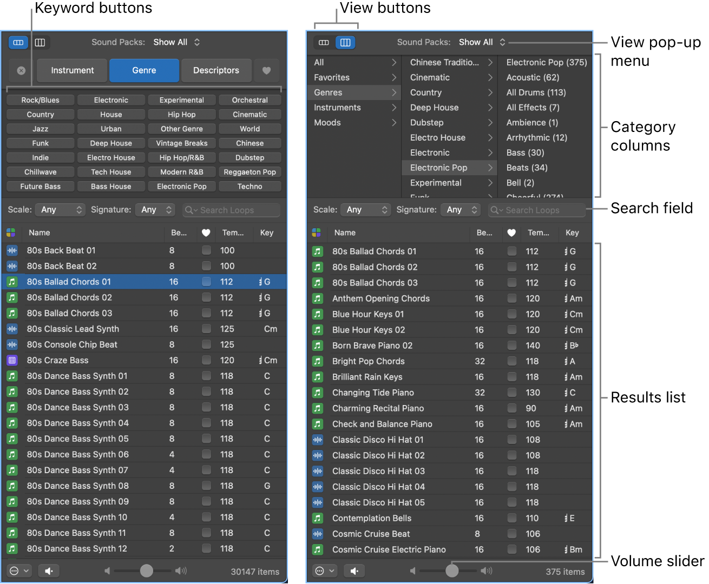The width and height of the screenshot is (709, 584).
Task: Favorite the loop Anthem Opening Chords
Action: pyautogui.click(x=511, y=298)
